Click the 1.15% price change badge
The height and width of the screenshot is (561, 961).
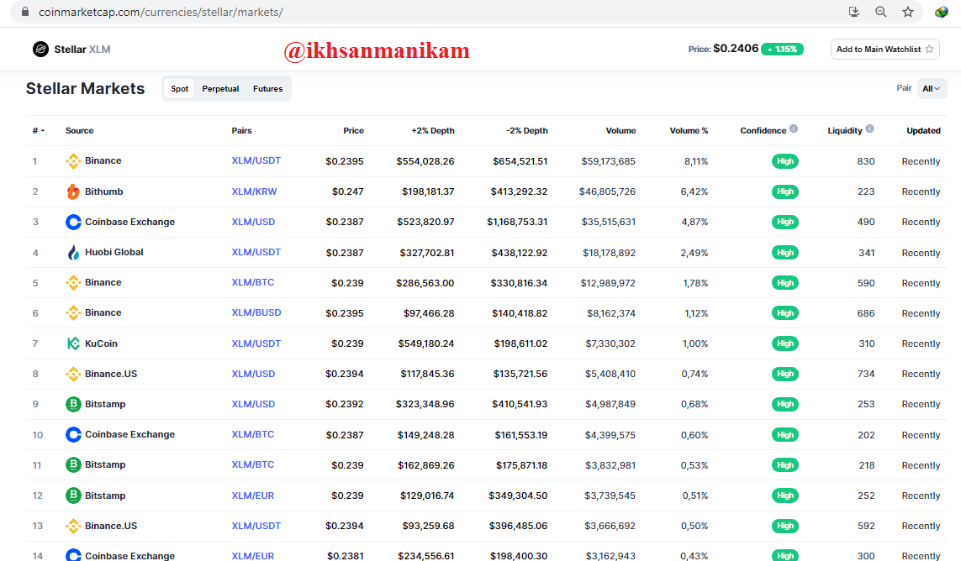click(x=782, y=49)
